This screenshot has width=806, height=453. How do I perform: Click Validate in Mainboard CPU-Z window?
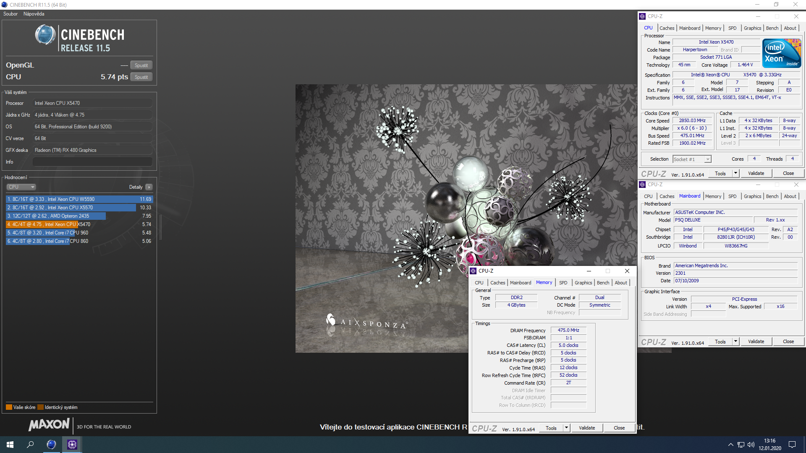tap(756, 342)
